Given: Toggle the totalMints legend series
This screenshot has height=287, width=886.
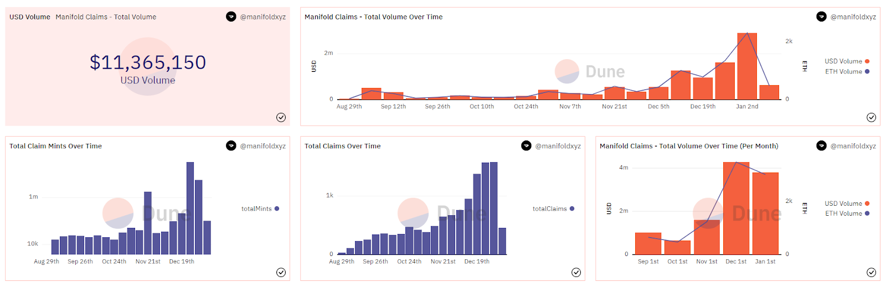Looking at the screenshot, I should click(x=257, y=208).
